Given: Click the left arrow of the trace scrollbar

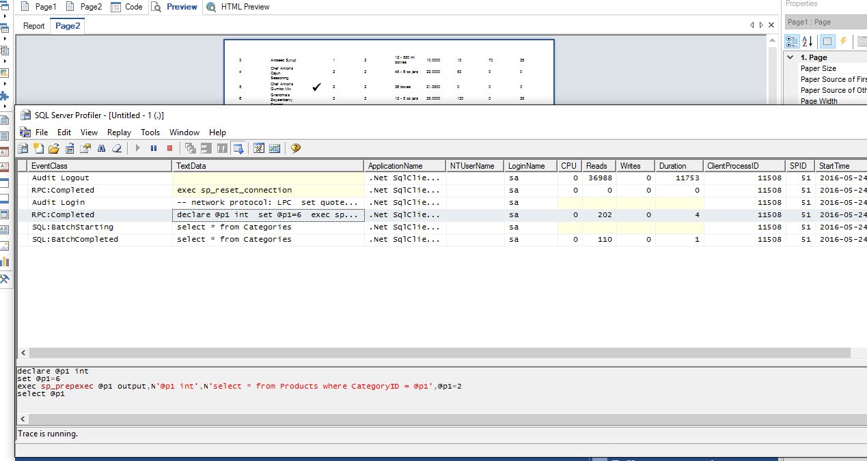Looking at the screenshot, I should (x=24, y=353).
